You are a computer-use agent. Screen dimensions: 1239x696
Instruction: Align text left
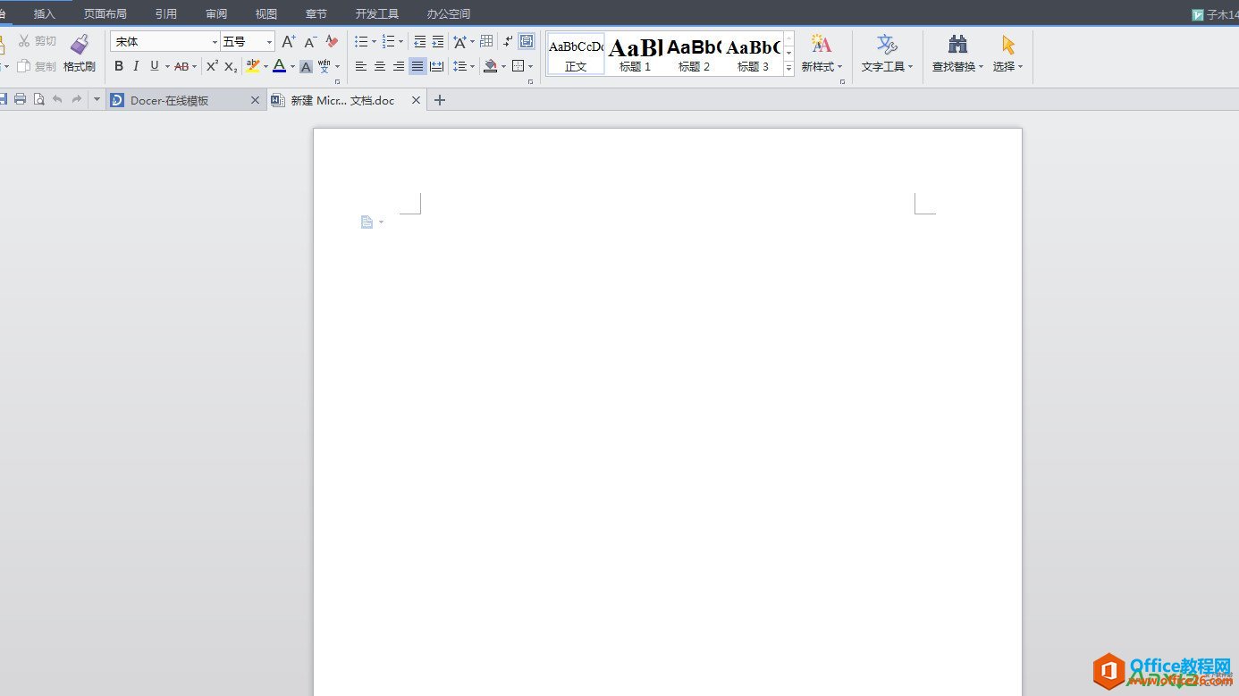361,66
